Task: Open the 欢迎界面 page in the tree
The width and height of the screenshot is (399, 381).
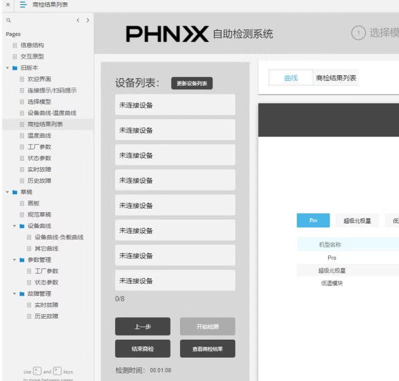Action: tap(39, 79)
